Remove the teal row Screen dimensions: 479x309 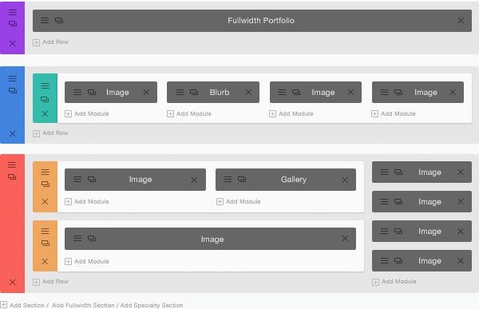coord(45,113)
